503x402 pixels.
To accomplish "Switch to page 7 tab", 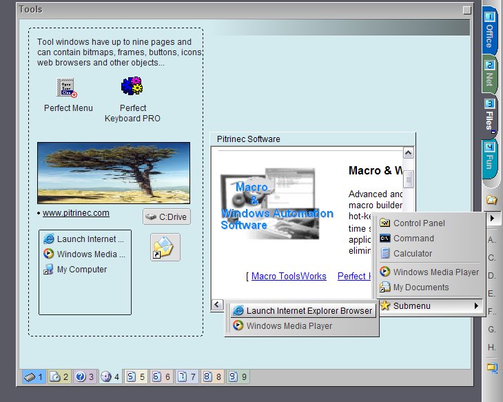I will [x=187, y=376].
